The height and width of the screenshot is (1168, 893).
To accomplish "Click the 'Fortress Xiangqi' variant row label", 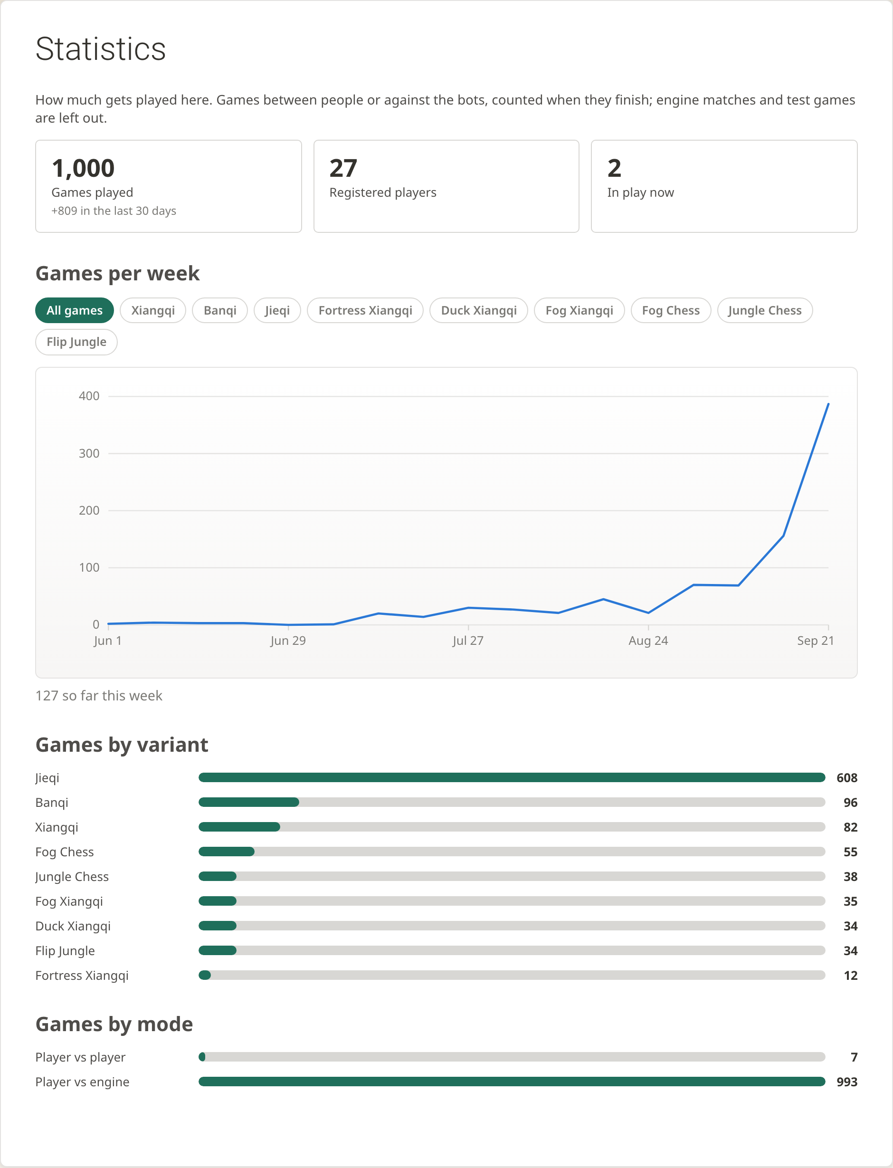I will [82, 976].
